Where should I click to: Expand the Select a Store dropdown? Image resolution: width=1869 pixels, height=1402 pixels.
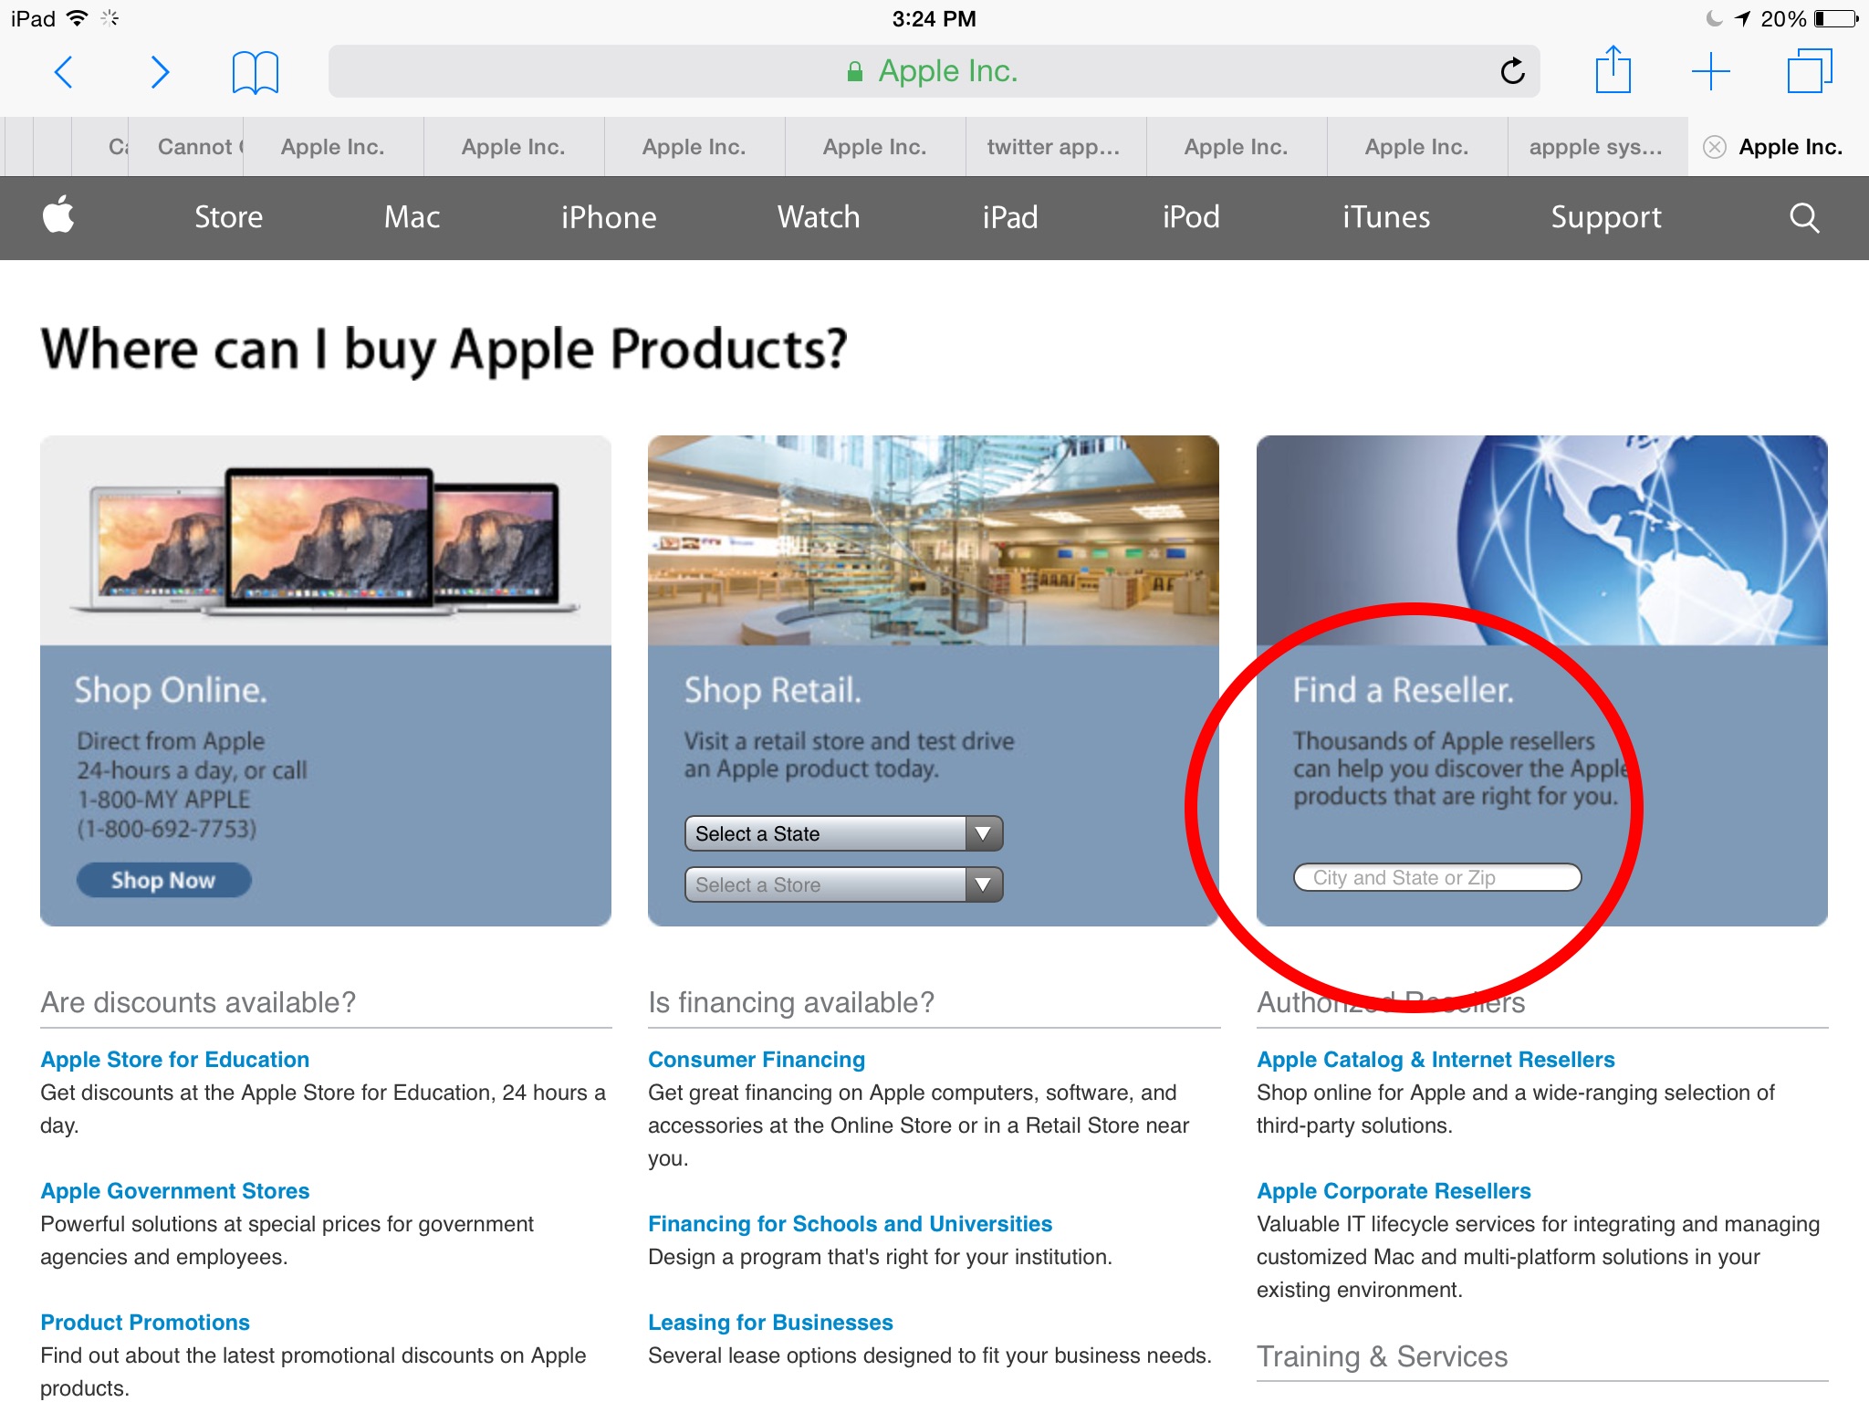pyautogui.click(x=843, y=884)
